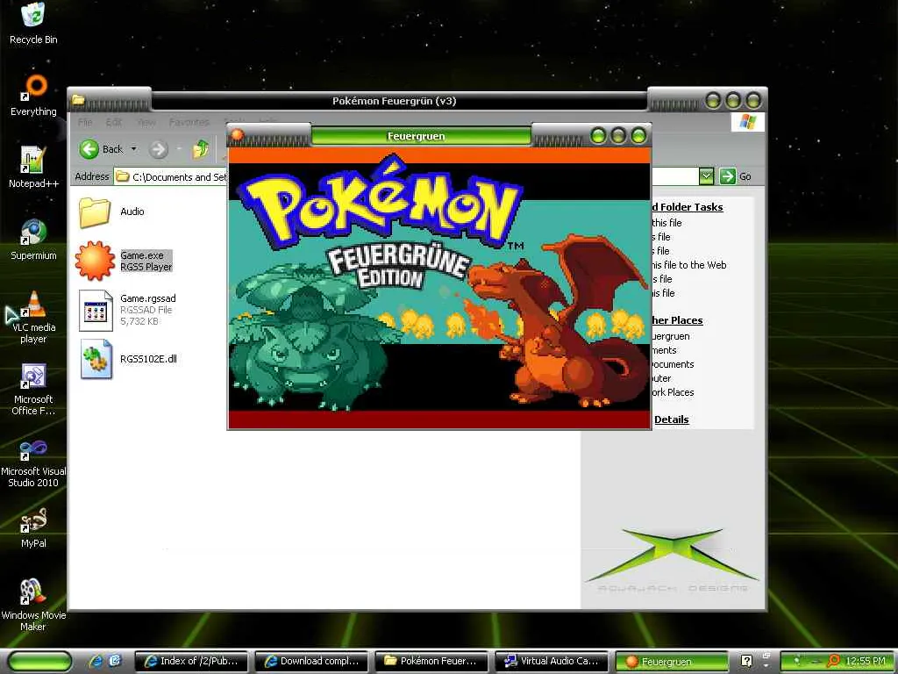Open the Edit menu in explorer
The width and height of the screenshot is (898, 674).
[x=113, y=122]
